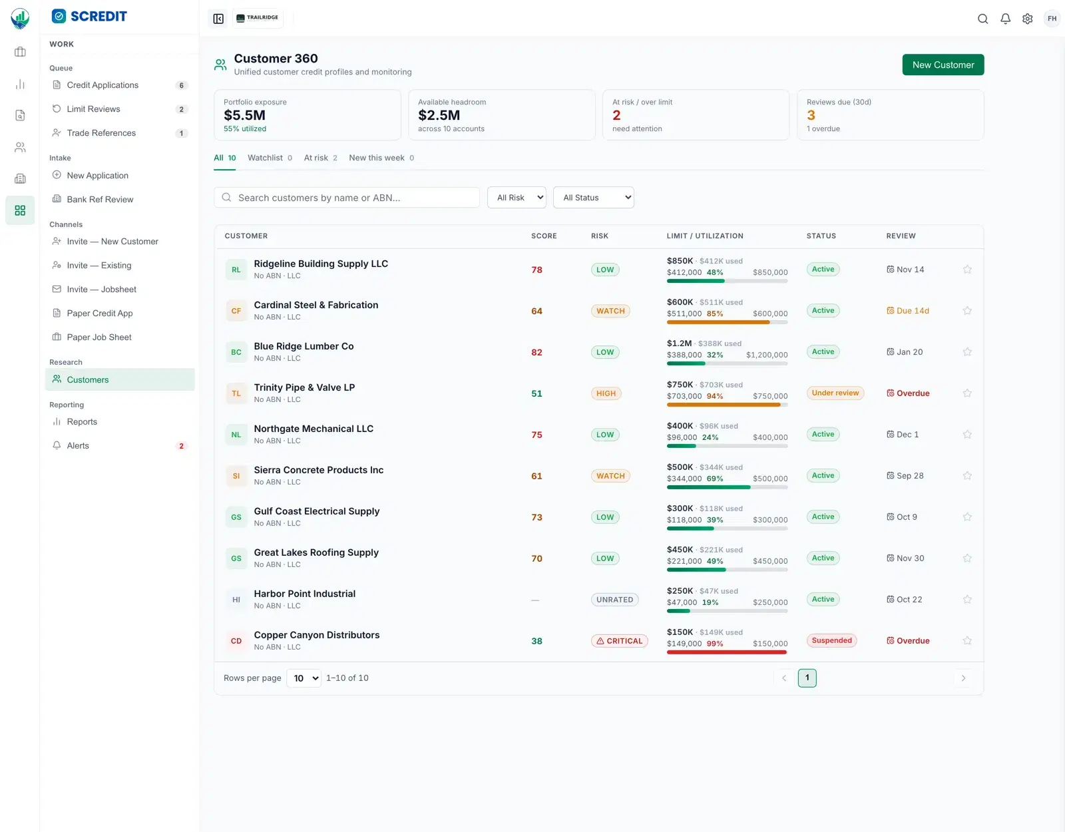Open the Rows per page dropdown

point(304,678)
